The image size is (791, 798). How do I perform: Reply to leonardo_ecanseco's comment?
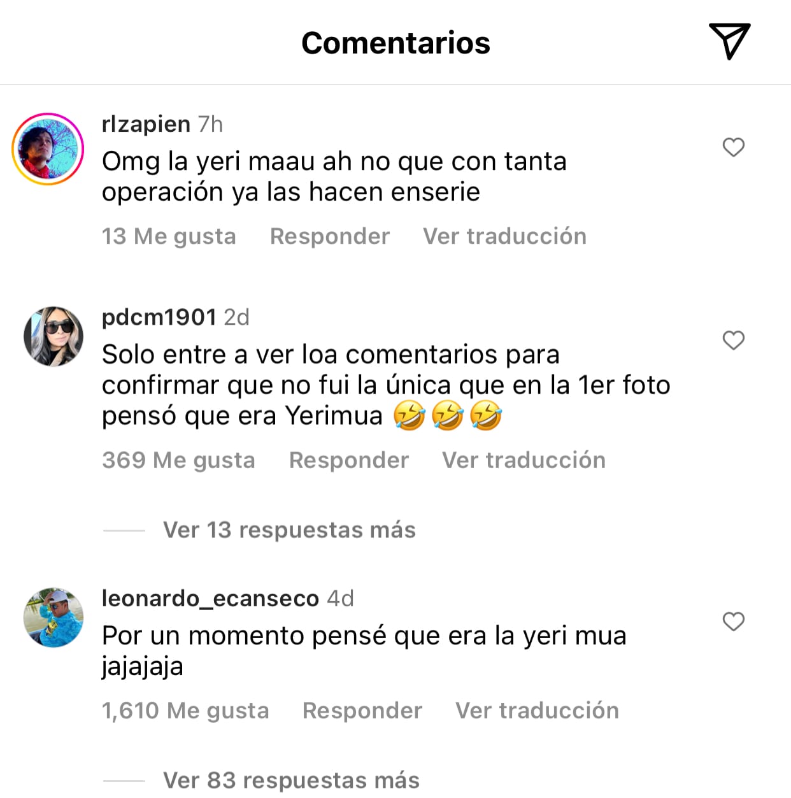tap(362, 711)
